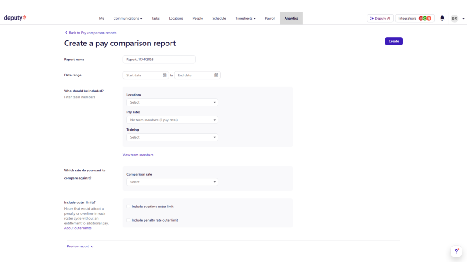The image size is (467, 262).
Task: Open About outer limits link
Action: coord(78,228)
